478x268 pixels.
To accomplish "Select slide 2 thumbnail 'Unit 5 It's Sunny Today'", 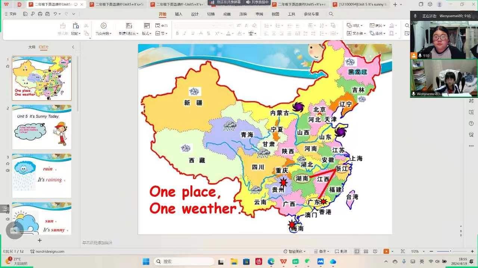I will click(x=41, y=127).
